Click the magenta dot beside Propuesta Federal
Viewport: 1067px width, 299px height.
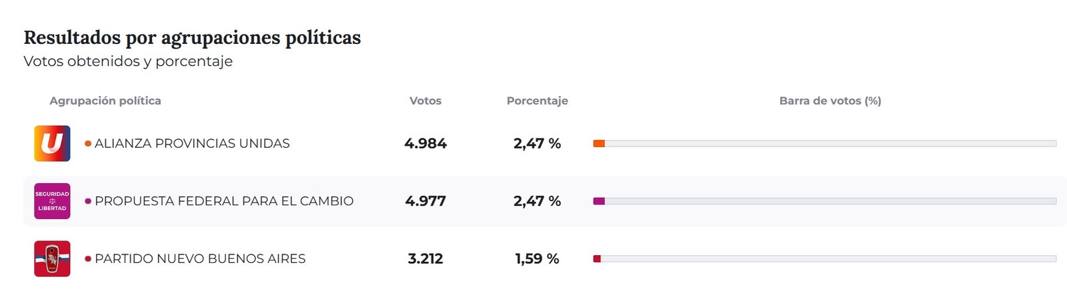(x=88, y=201)
